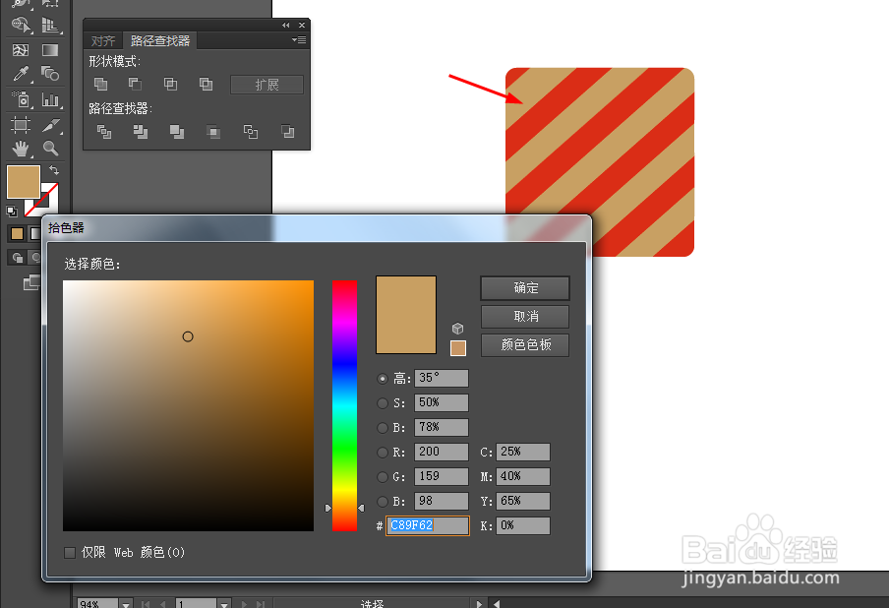889x608 pixels.
Task: Confirm color with 确定 button
Action: coord(525,288)
